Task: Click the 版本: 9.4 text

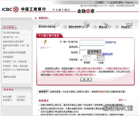Action: click(x=46, y=48)
